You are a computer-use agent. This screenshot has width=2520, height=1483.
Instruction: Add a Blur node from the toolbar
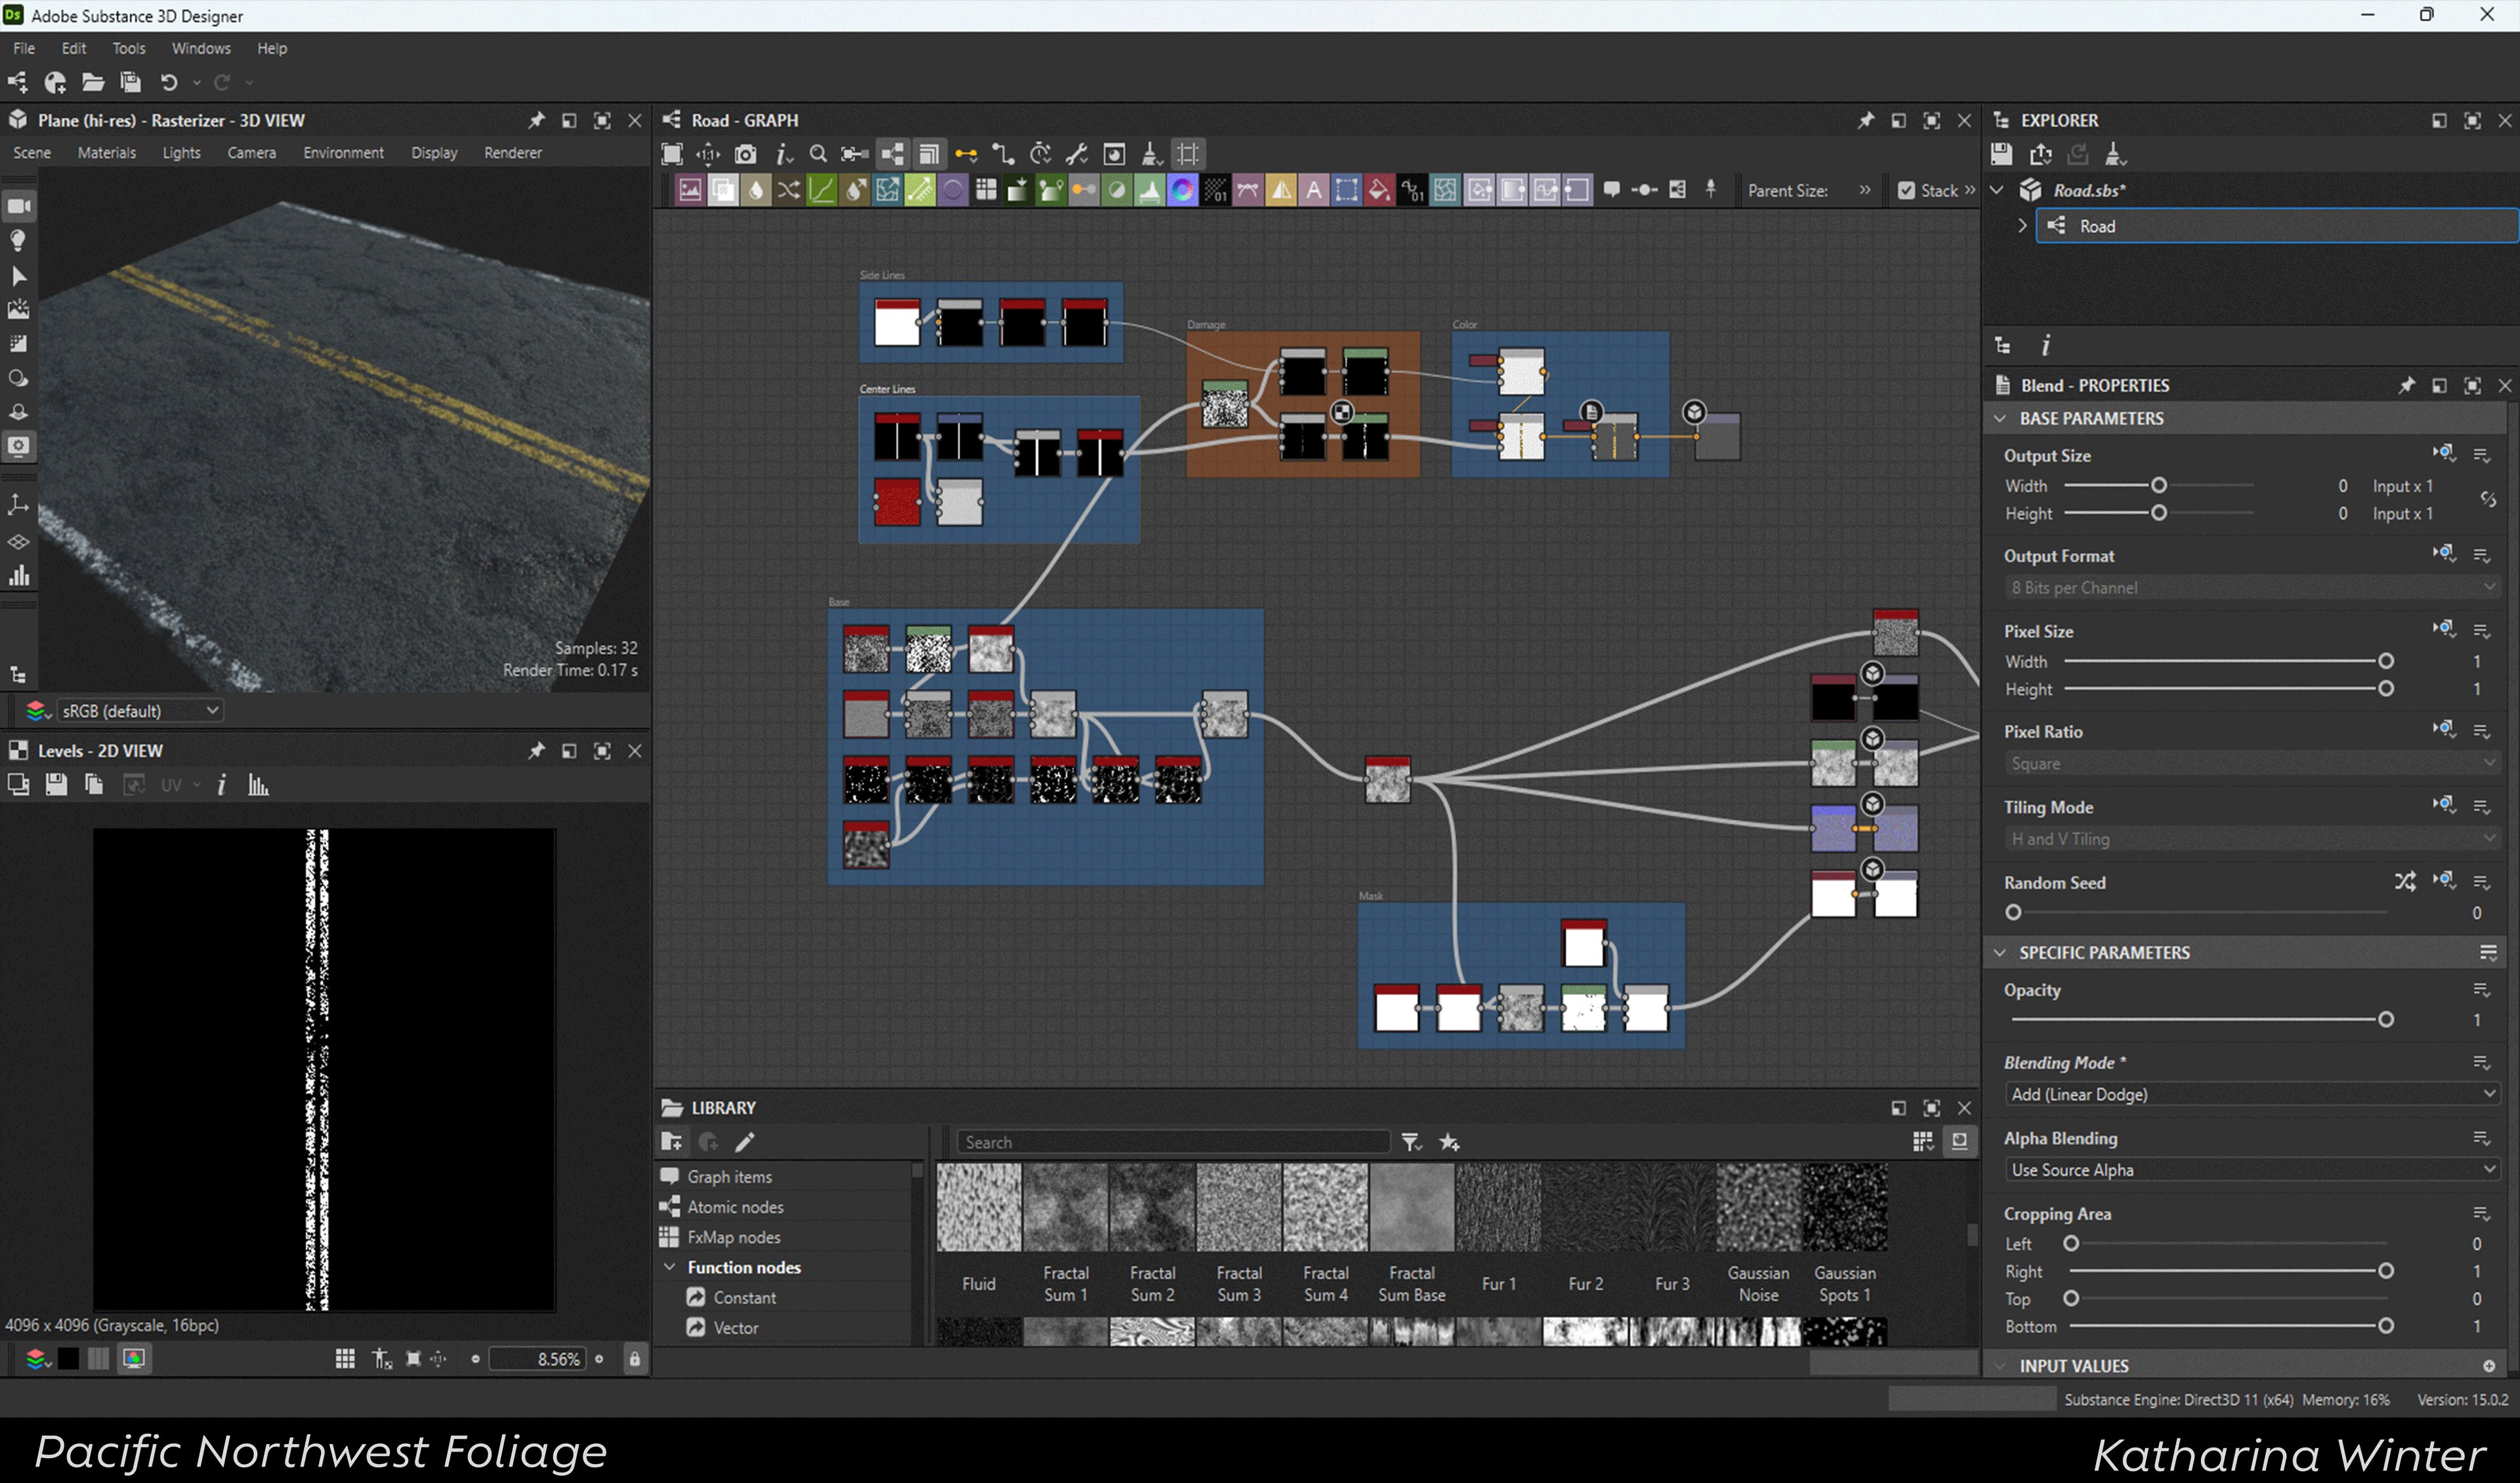click(x=756, y=190)
